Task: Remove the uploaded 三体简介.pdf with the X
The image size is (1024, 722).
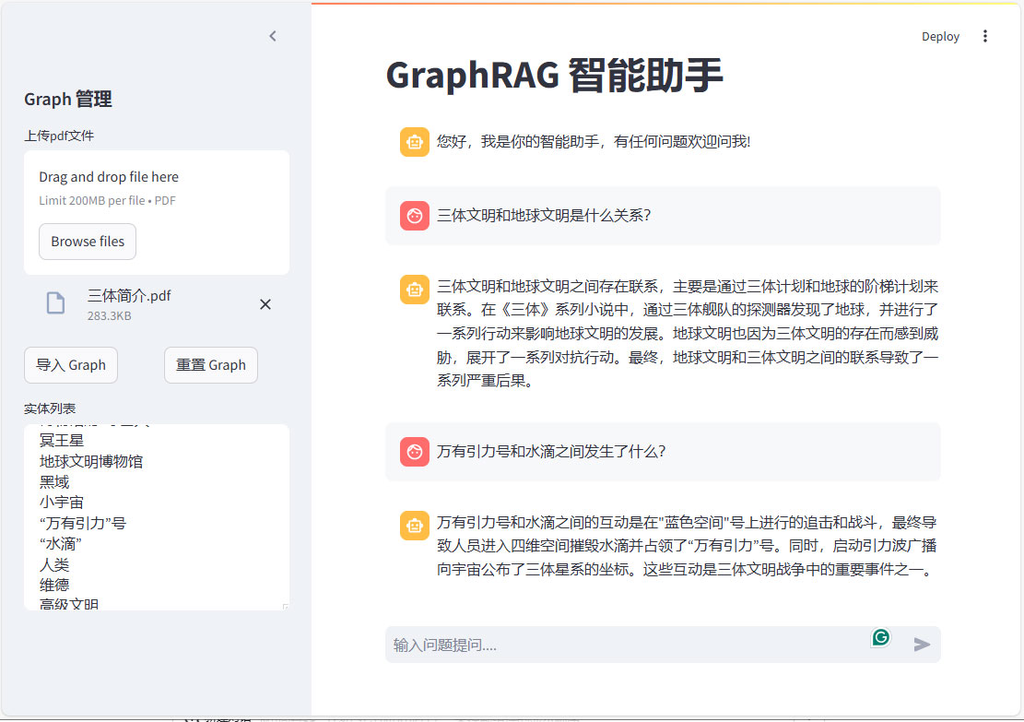Action: click(265, 303)
